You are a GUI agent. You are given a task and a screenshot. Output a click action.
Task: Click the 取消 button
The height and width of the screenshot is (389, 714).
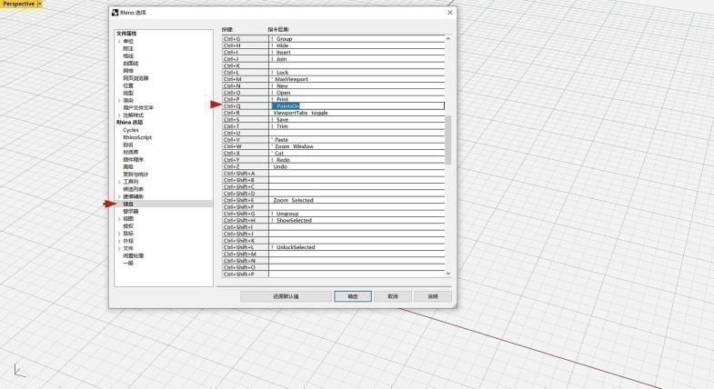click(392, 296)
